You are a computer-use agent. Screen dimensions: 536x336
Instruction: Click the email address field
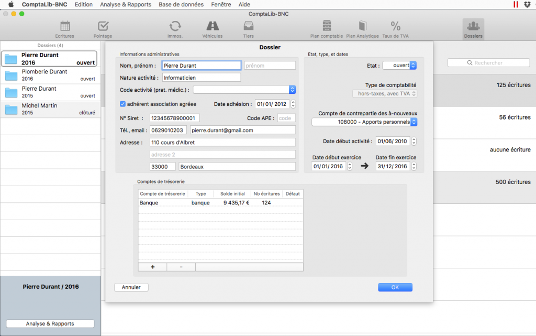tap(243, 130)
